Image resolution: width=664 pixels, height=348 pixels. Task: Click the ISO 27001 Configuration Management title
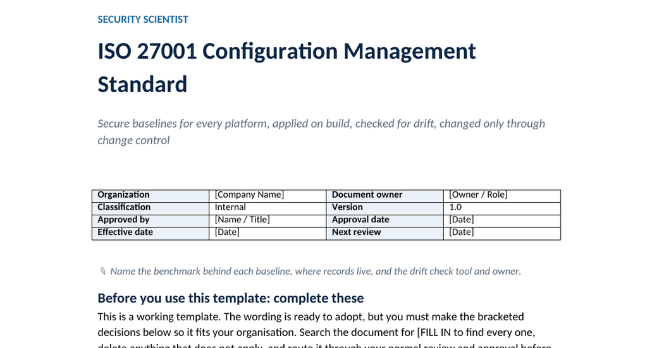click(x=286, y=67)
